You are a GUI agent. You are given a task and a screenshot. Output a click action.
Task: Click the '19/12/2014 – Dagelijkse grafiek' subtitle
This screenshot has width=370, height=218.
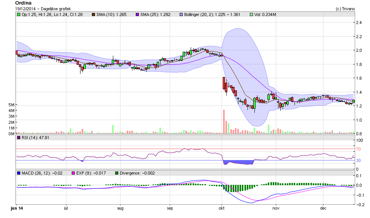43,9
